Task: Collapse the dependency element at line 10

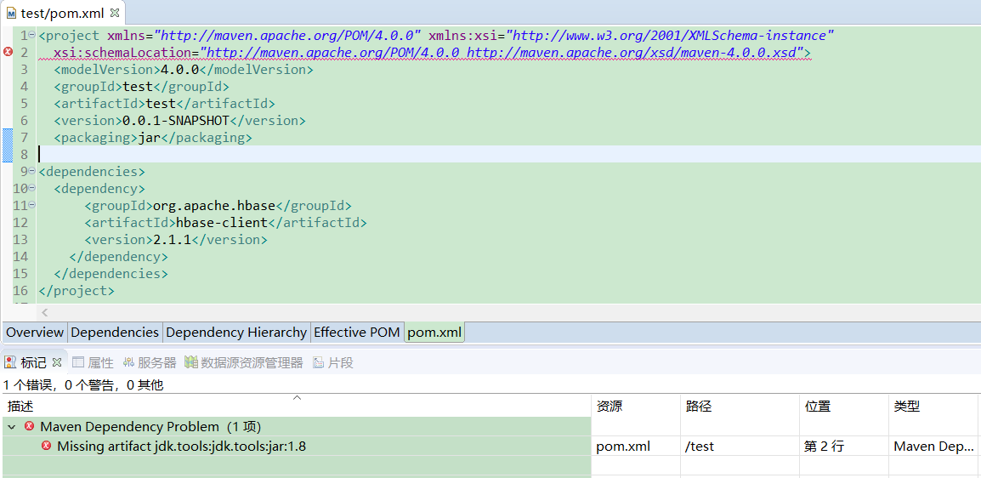Action: 32,188
